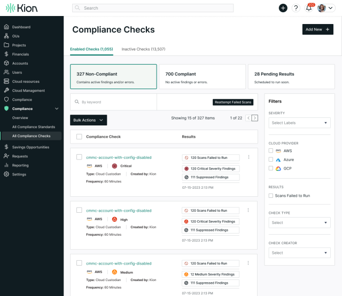The image size is (342, 296).
Task: Click the notifications bell icon
Action: 309,8
